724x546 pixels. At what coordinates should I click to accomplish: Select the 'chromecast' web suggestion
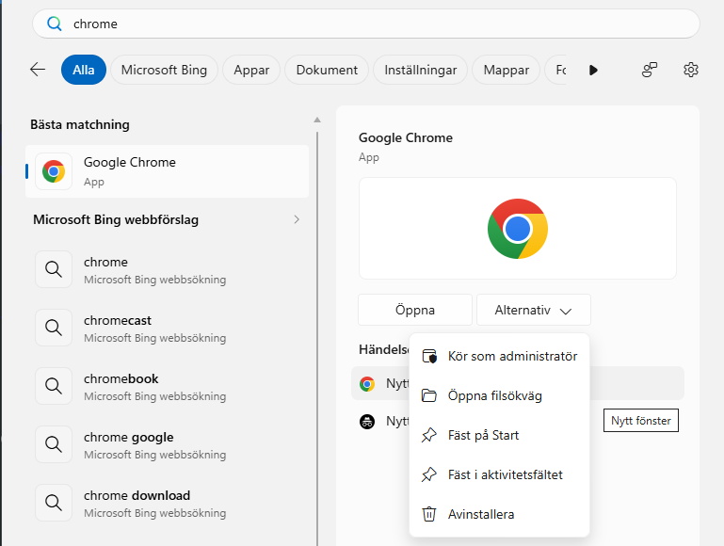tap(168, 328)
